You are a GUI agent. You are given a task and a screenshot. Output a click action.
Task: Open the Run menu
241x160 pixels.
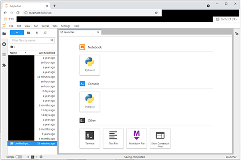[x=36, y=26]
